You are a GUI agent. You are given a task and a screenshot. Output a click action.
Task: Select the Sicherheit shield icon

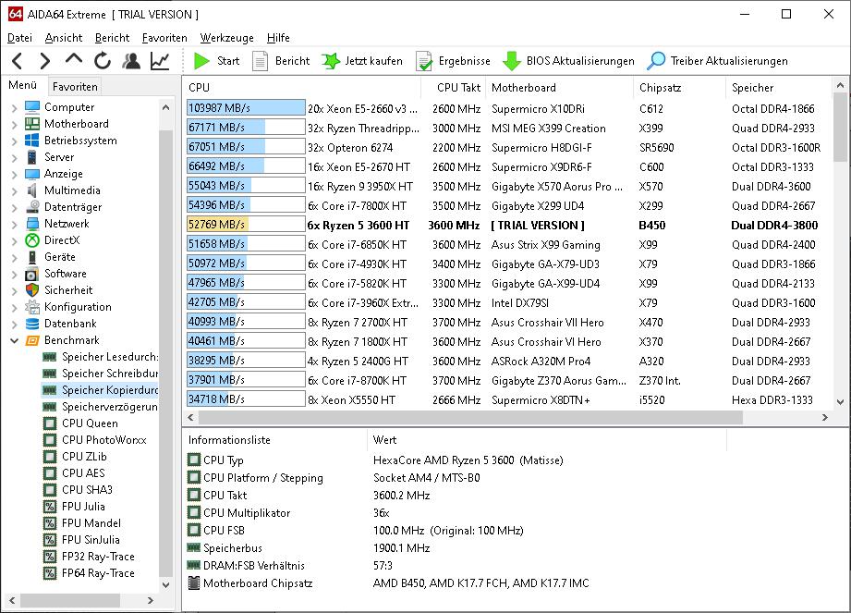[x=32, y=290]
